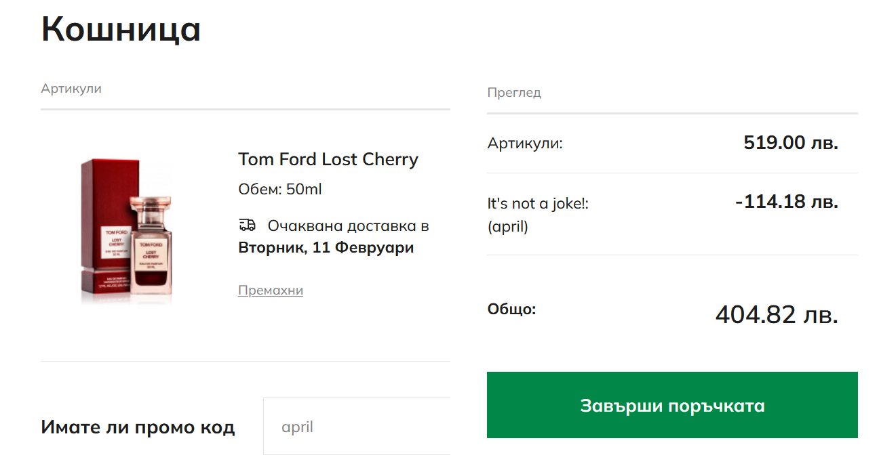Screen dimensions: 879x472
Task: Click the Артикули section header on the left
Action: point(71,89)
